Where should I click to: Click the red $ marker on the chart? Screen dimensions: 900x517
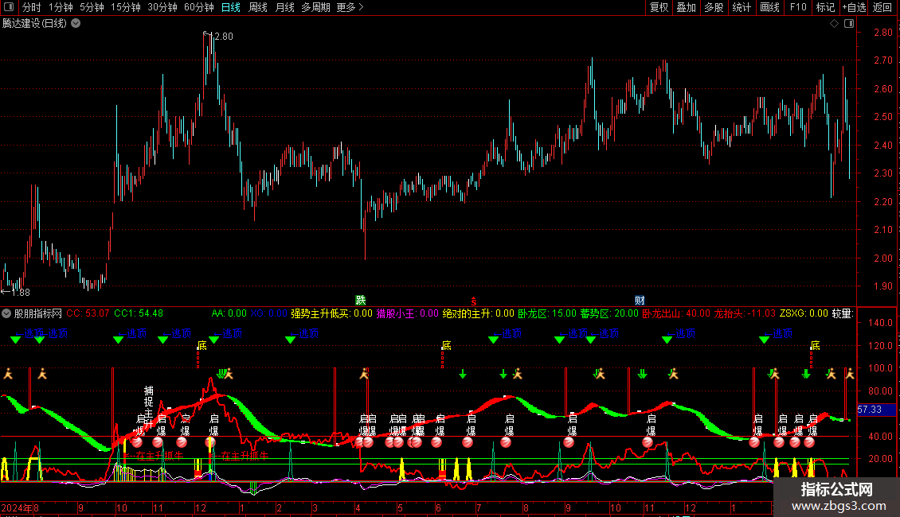[474, 301]
